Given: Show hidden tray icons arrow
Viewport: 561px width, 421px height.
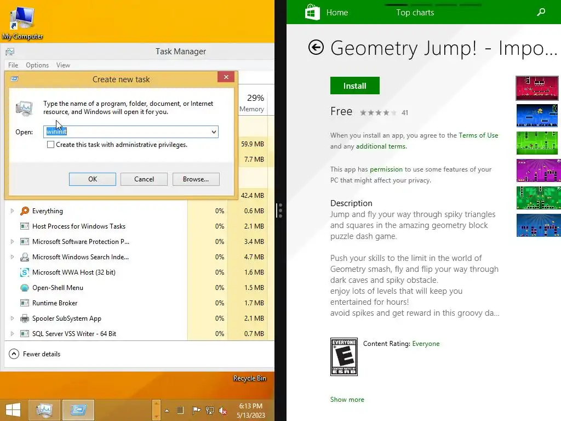Looking at the screenshot, I should point(167,410).
